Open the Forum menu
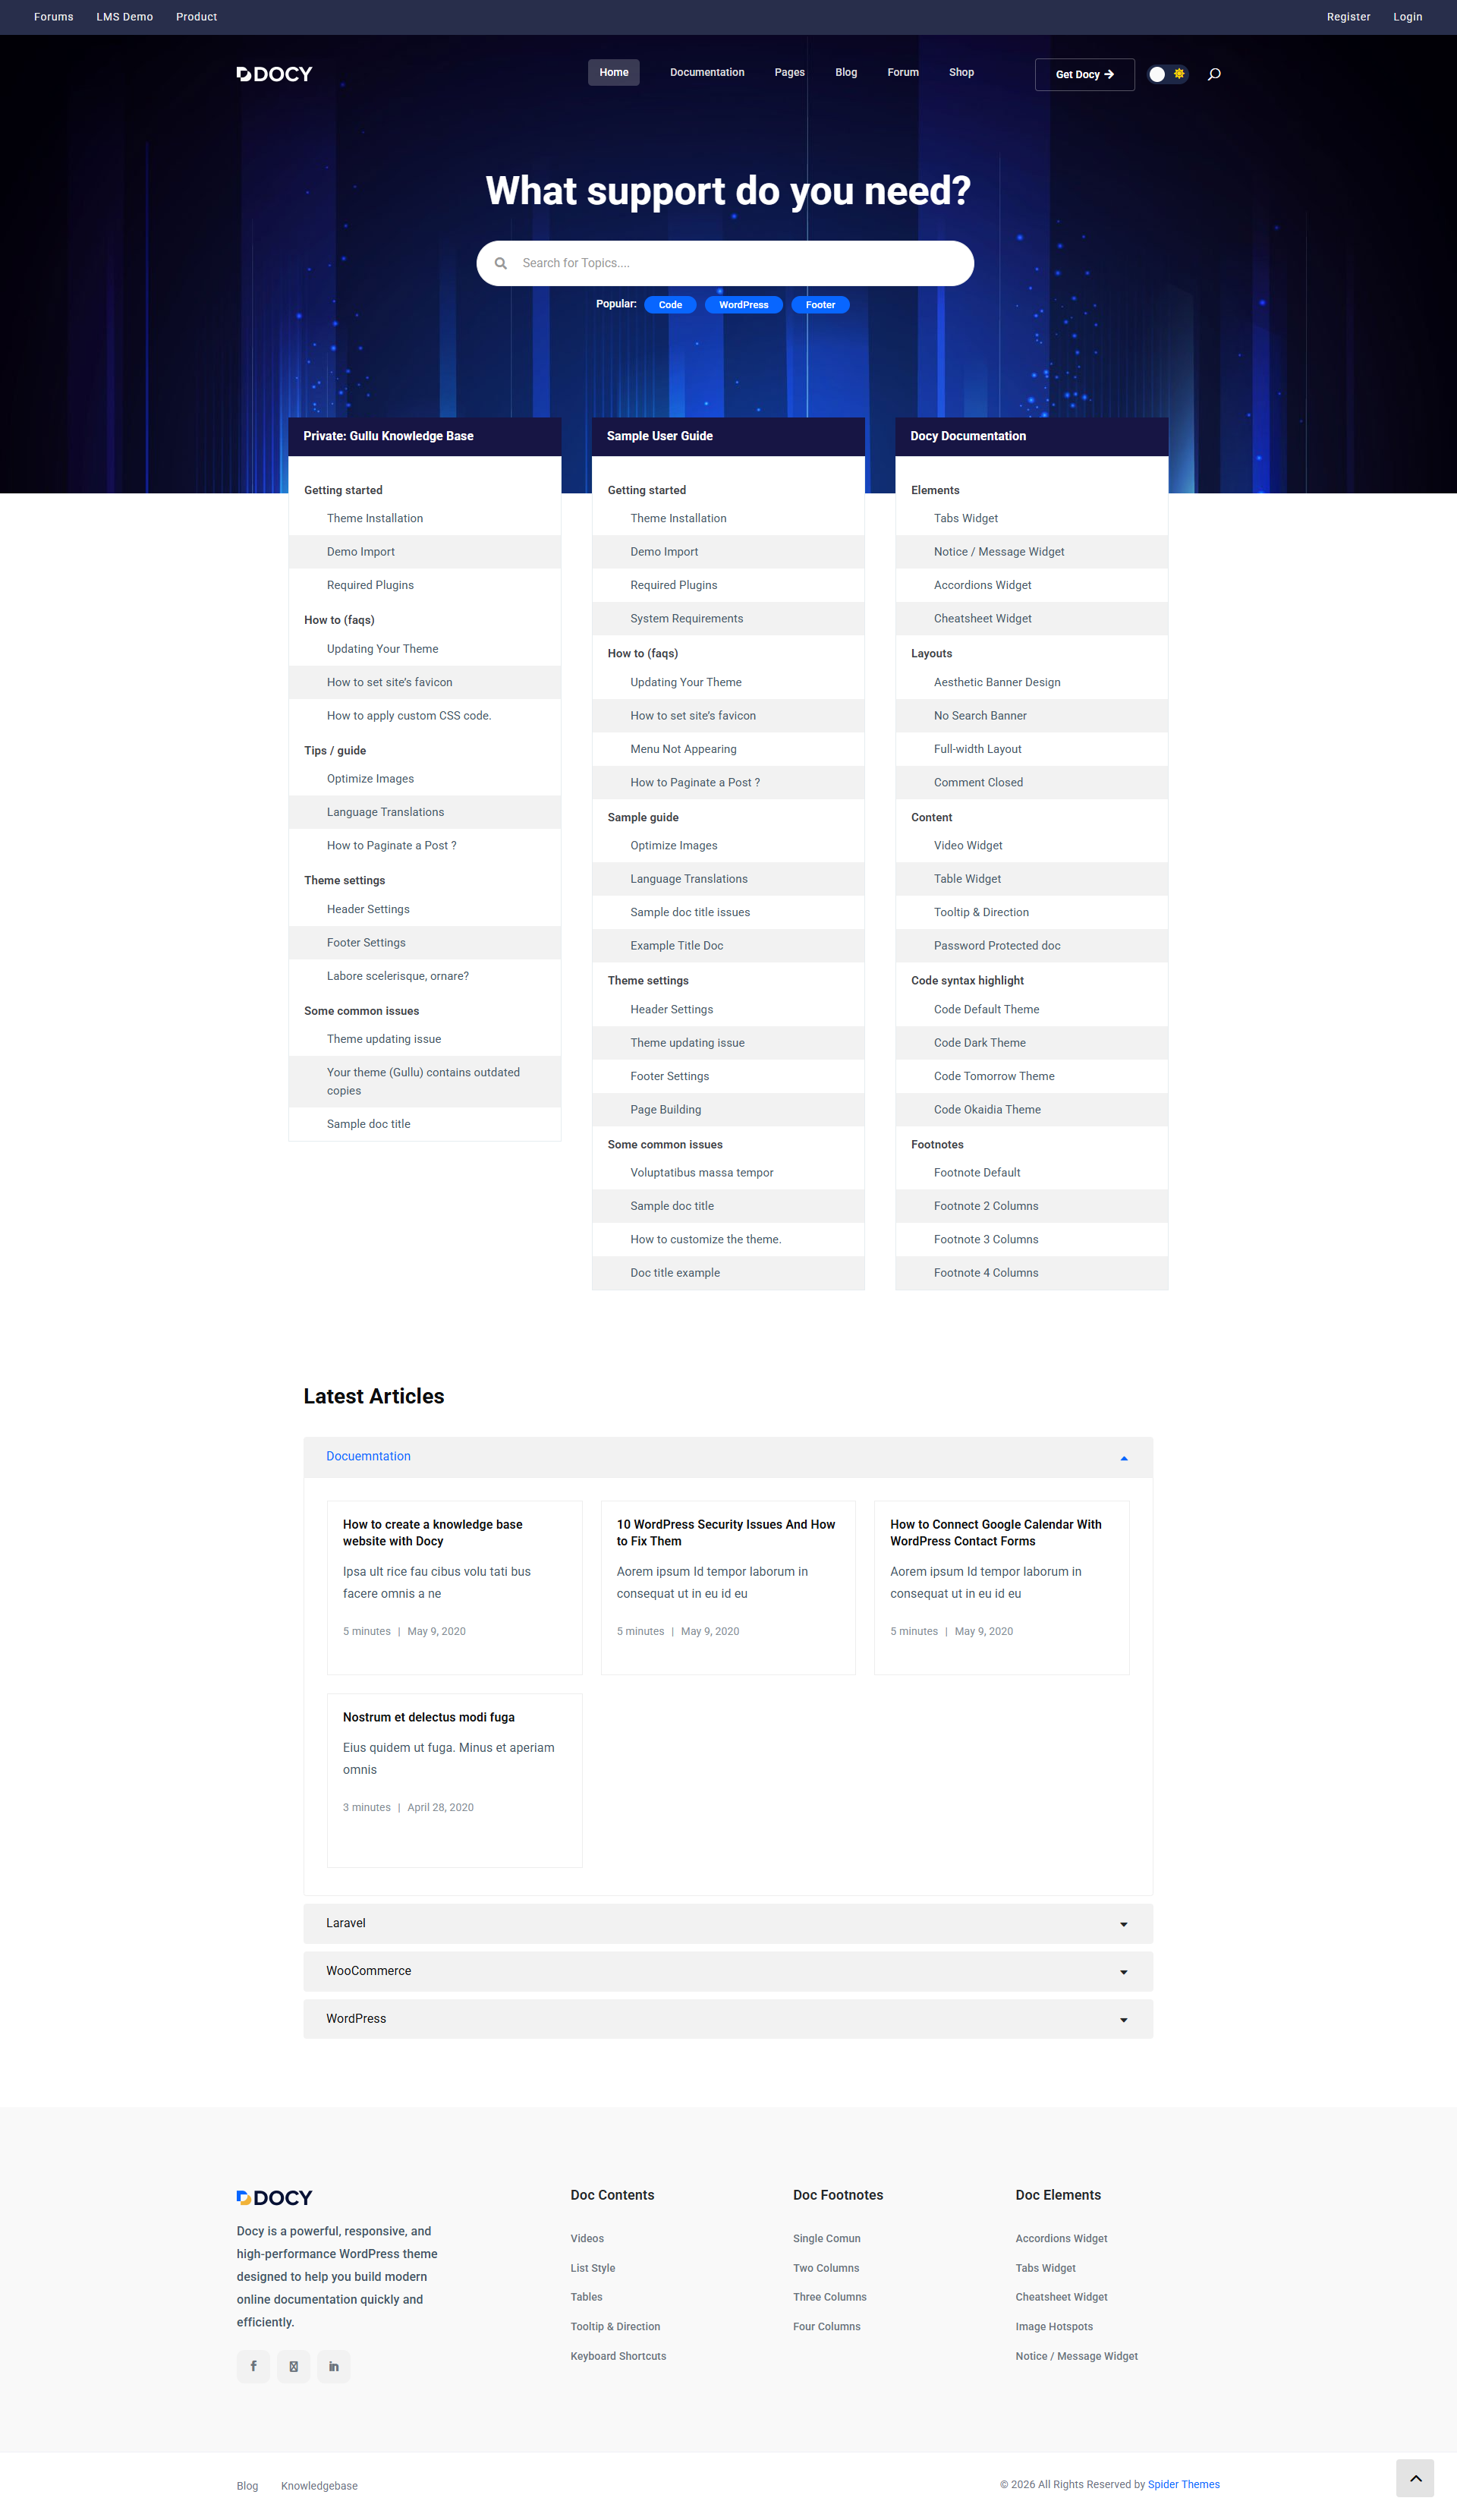The height and width of the screenshot is (2520, 1457). [903, 73]
